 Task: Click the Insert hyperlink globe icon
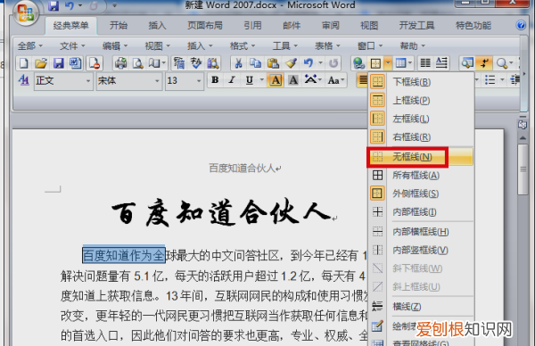point(358,63)
